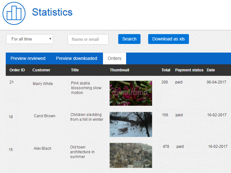
Task: Open the snowy hill sledding thumbnail
Action: coord(131,124)
